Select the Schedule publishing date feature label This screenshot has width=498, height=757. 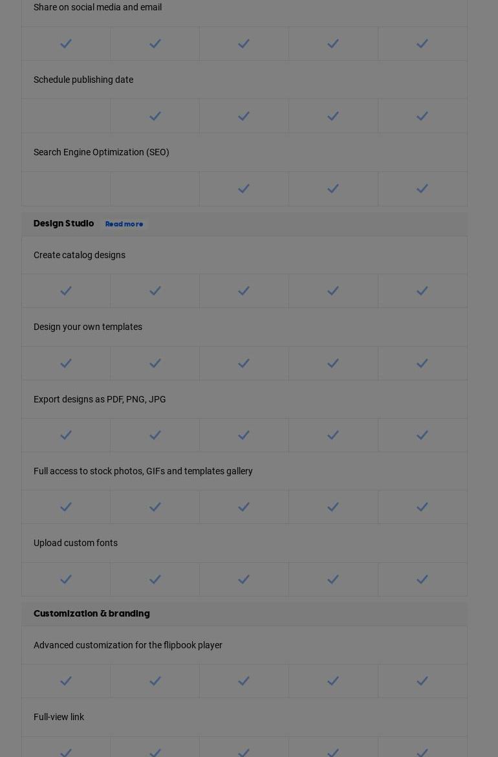(83, 80)
